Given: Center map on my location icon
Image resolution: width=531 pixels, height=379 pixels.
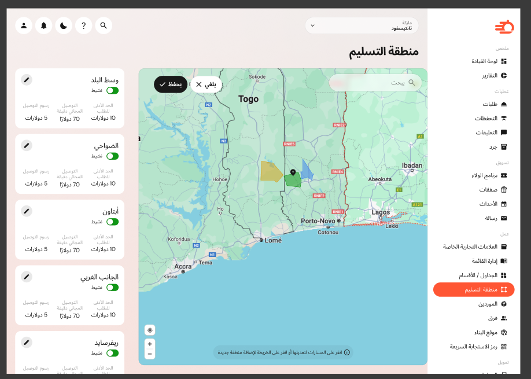Looking at the screenshot, I should pos(150,330).
